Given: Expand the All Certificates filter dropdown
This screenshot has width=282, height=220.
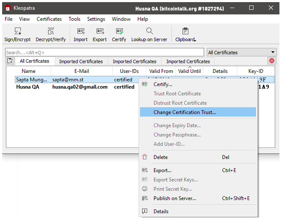Looking at the screenshot, I should [x=242, y=53].
